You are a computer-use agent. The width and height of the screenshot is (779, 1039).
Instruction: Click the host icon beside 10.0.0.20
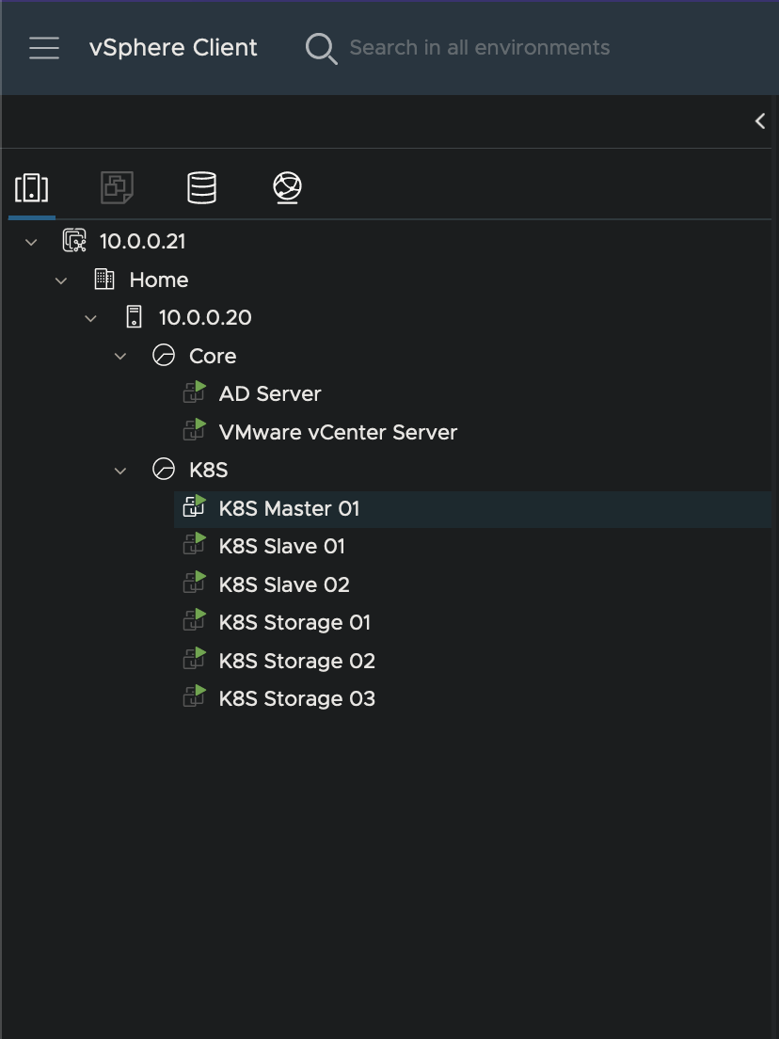coord(134,317)
